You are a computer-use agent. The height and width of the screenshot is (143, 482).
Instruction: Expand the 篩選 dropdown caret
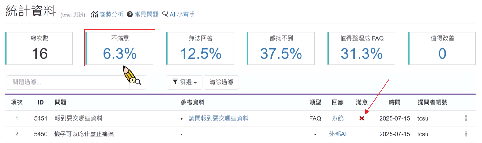pos(195,83)
